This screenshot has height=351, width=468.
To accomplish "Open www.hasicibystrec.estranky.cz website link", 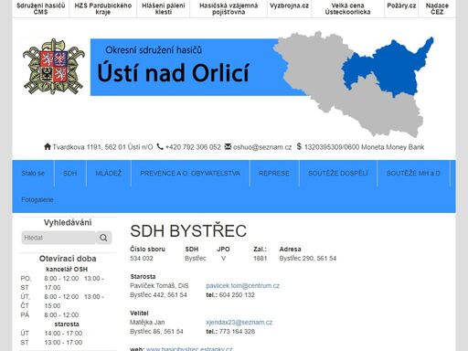I will 189,348.
